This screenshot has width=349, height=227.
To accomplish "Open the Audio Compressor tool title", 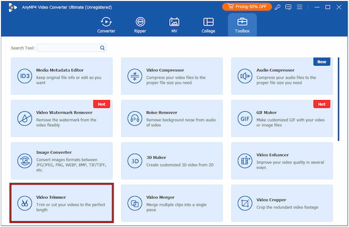I will pos(275,70).
